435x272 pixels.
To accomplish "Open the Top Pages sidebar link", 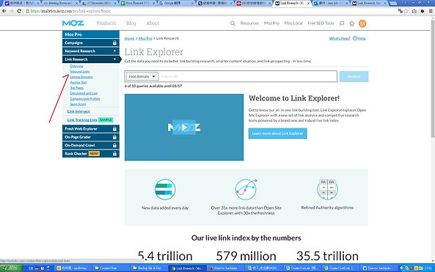I will (76, 88).
